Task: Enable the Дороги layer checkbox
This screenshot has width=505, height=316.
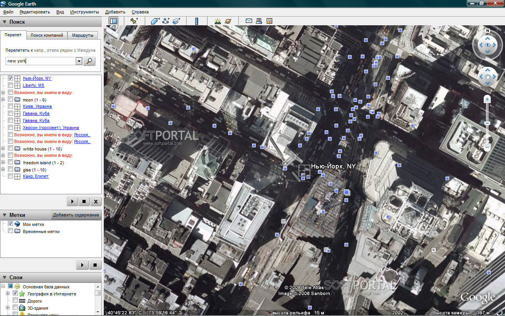Action: [x=15, y=301]
